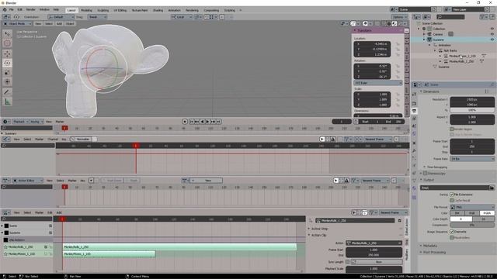
Task: Jump to first frame in timeline playback
Action: pos(192,122)
